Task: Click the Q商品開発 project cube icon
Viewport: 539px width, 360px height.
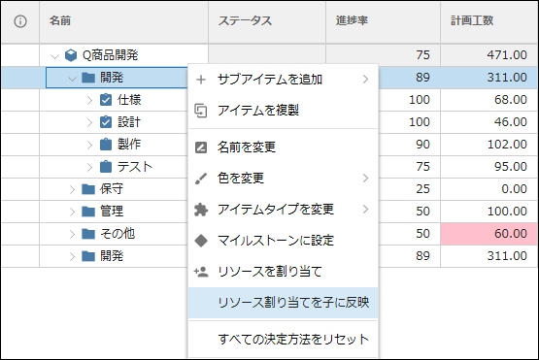Action: pyautogui.click(x=71, y=55)
